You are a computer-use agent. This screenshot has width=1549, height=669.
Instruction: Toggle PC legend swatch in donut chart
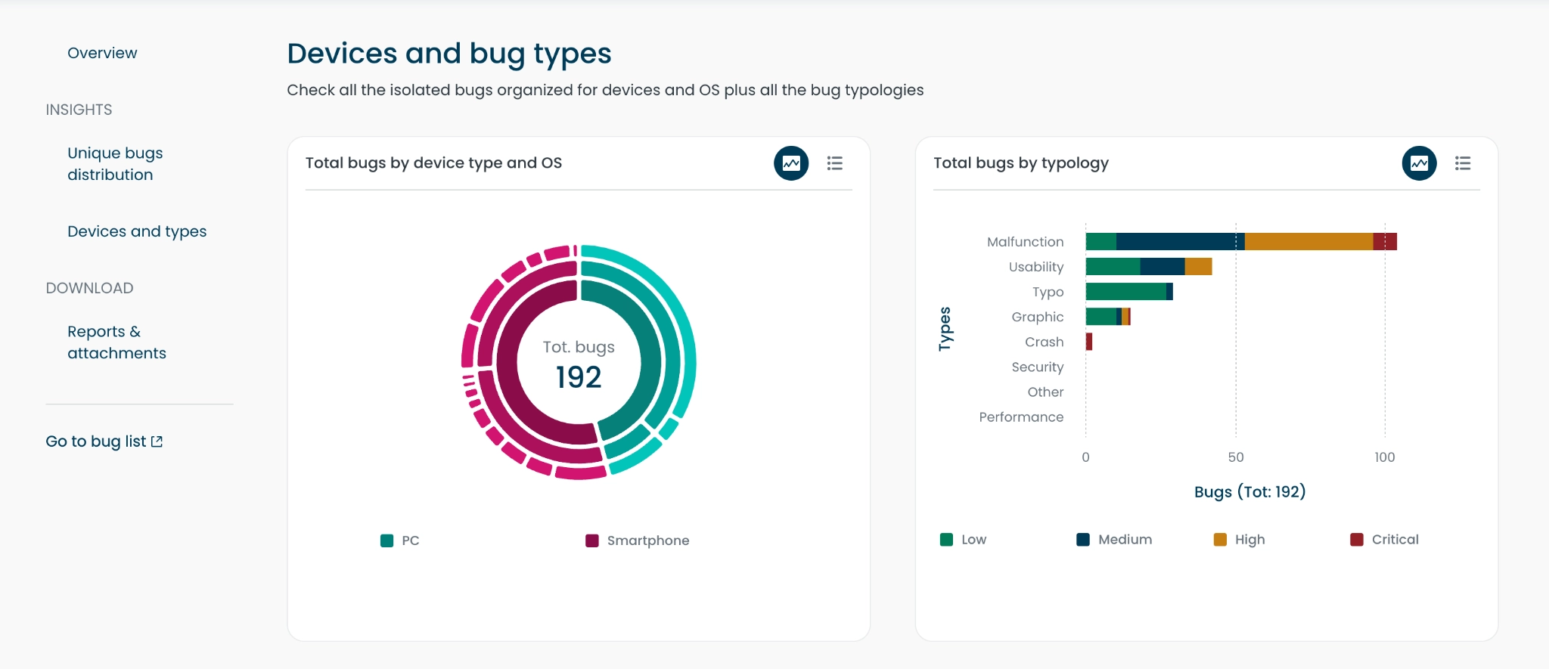tap(387, 540)
